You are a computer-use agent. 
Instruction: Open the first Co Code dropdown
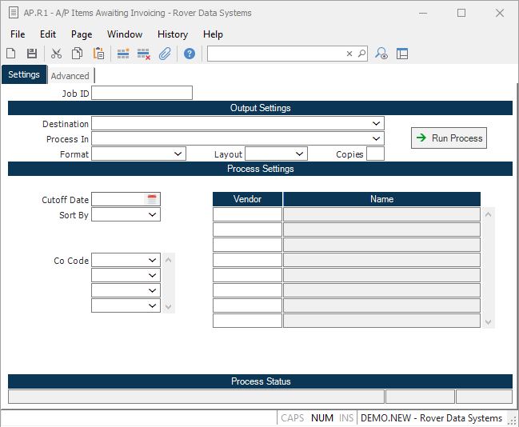(x=153, y=260)
